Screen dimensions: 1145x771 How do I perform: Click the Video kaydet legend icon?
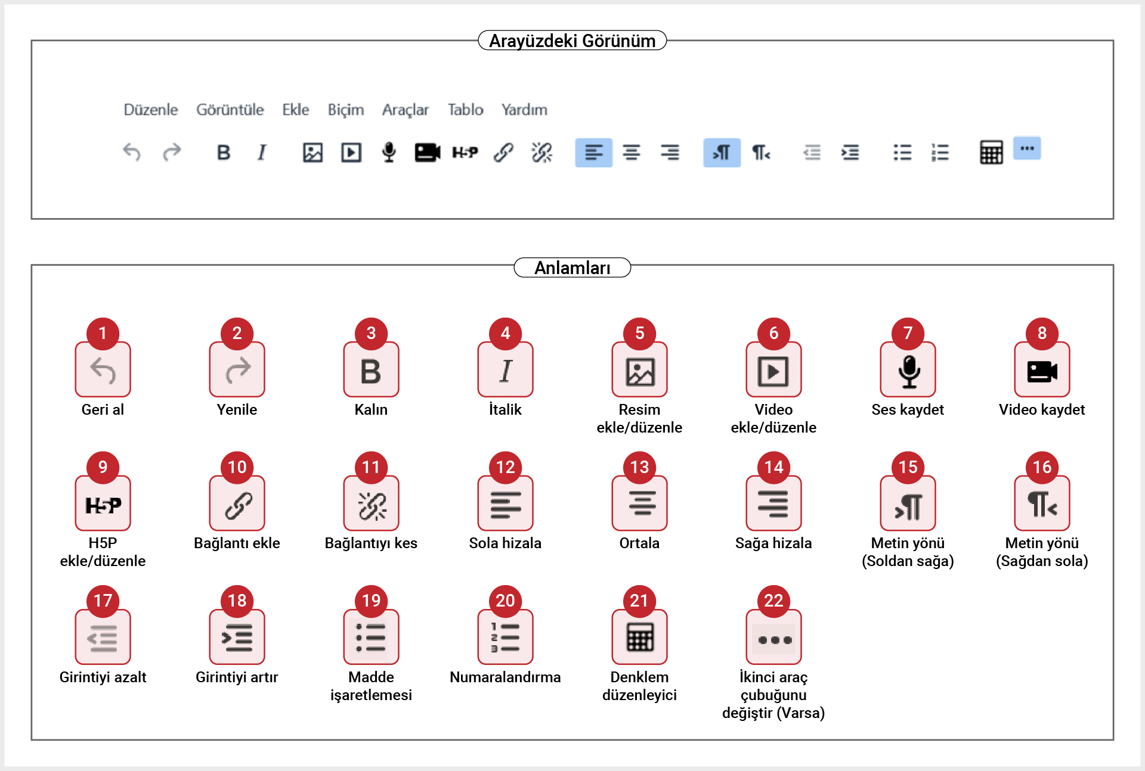(x=1042, y=369)
